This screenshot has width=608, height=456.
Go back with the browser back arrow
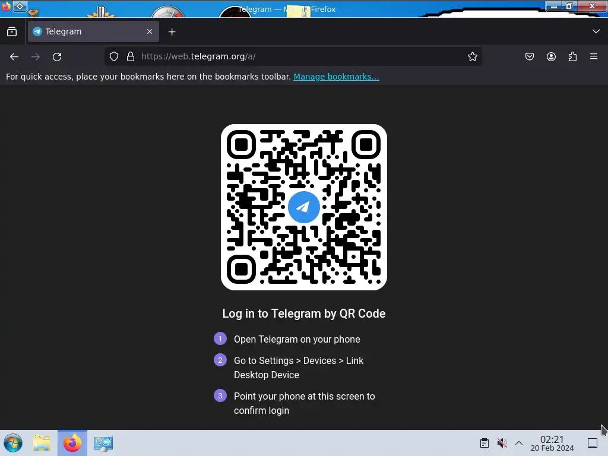pyautogui.click(x=14, y=56)
